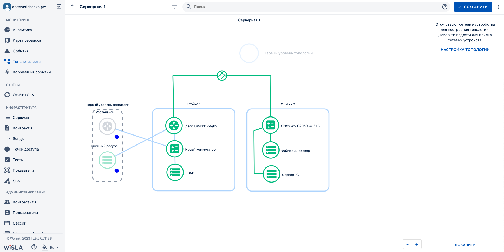Click the up arrow beside Серверная 1
Image resolution: width=504 pixels, height=252 pixels.
click(72, 7)
